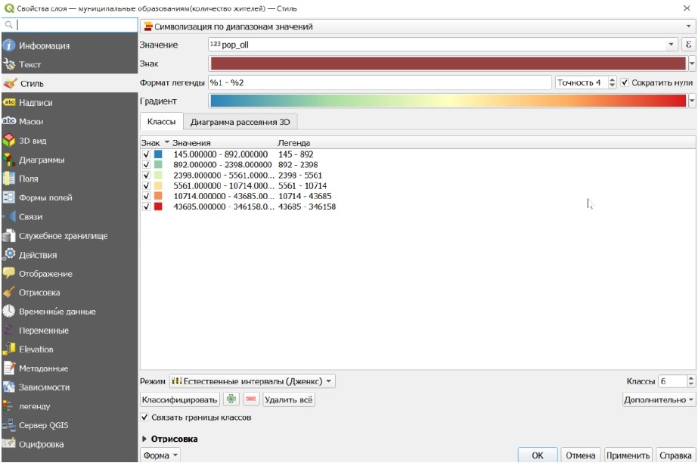
Task: Switch to Диаграмма рассеяния 3D tab
Action: (x=241, y=122)
